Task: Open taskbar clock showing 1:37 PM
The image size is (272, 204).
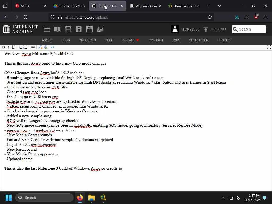Action: [252, 198]
